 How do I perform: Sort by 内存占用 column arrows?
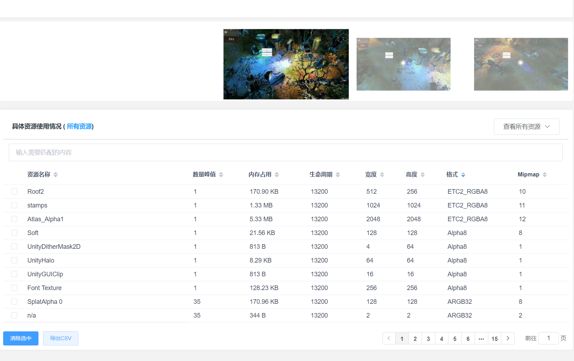[277, 175]
